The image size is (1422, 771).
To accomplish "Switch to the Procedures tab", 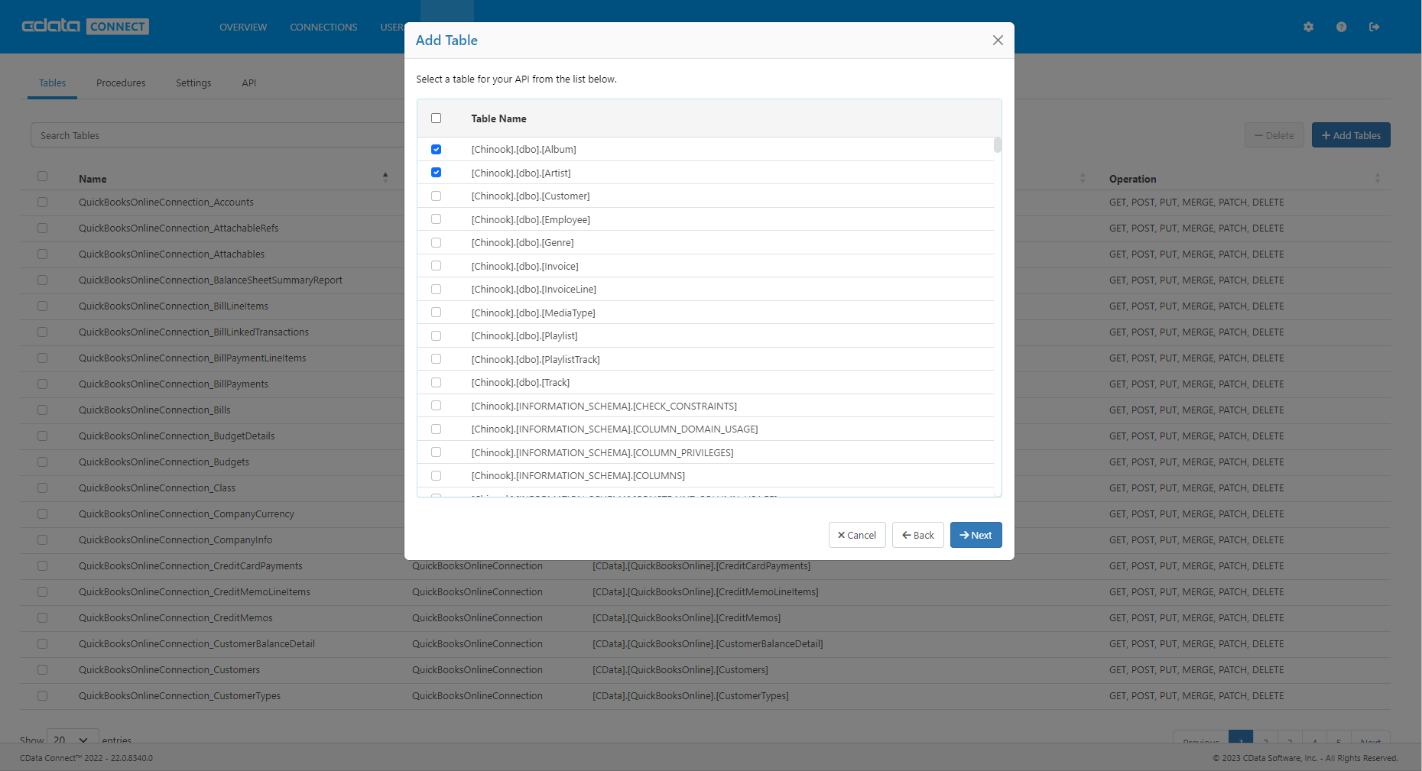I will coord(120,83).
